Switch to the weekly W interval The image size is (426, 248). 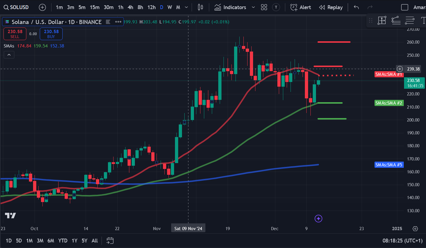pyautogui.click(x=170, y=7)
